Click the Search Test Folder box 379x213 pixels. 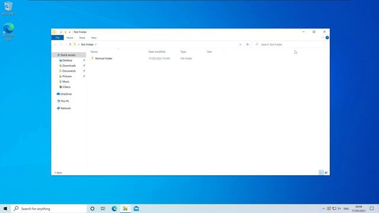291,44
